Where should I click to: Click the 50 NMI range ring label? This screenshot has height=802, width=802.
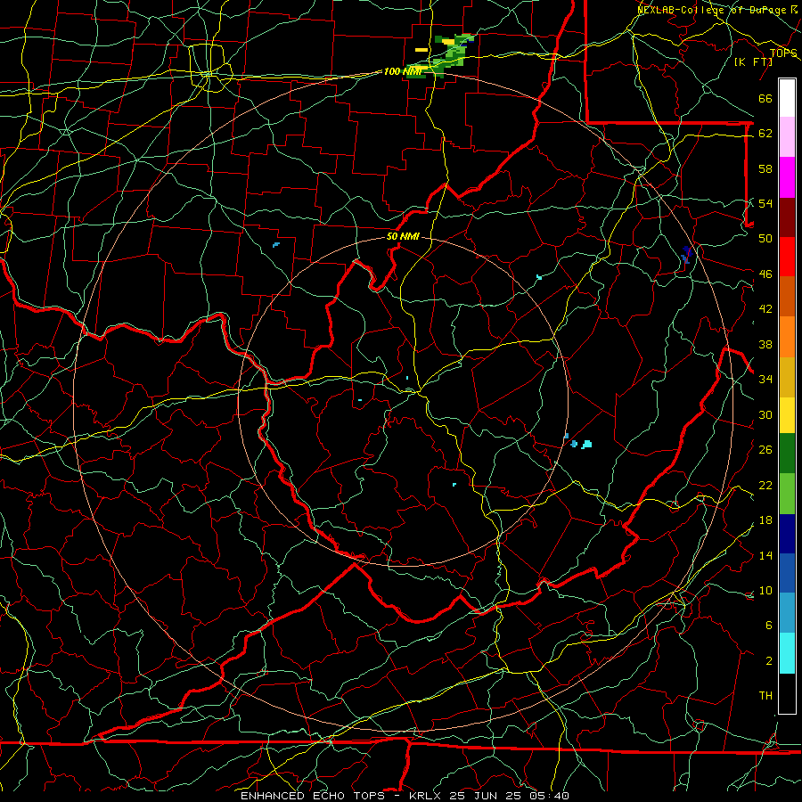pyautogui.click(x=403, y=236)
